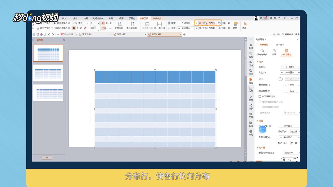
Task: Open 形状 shapes in side toolbar
Action: click(x=251, y=72)
